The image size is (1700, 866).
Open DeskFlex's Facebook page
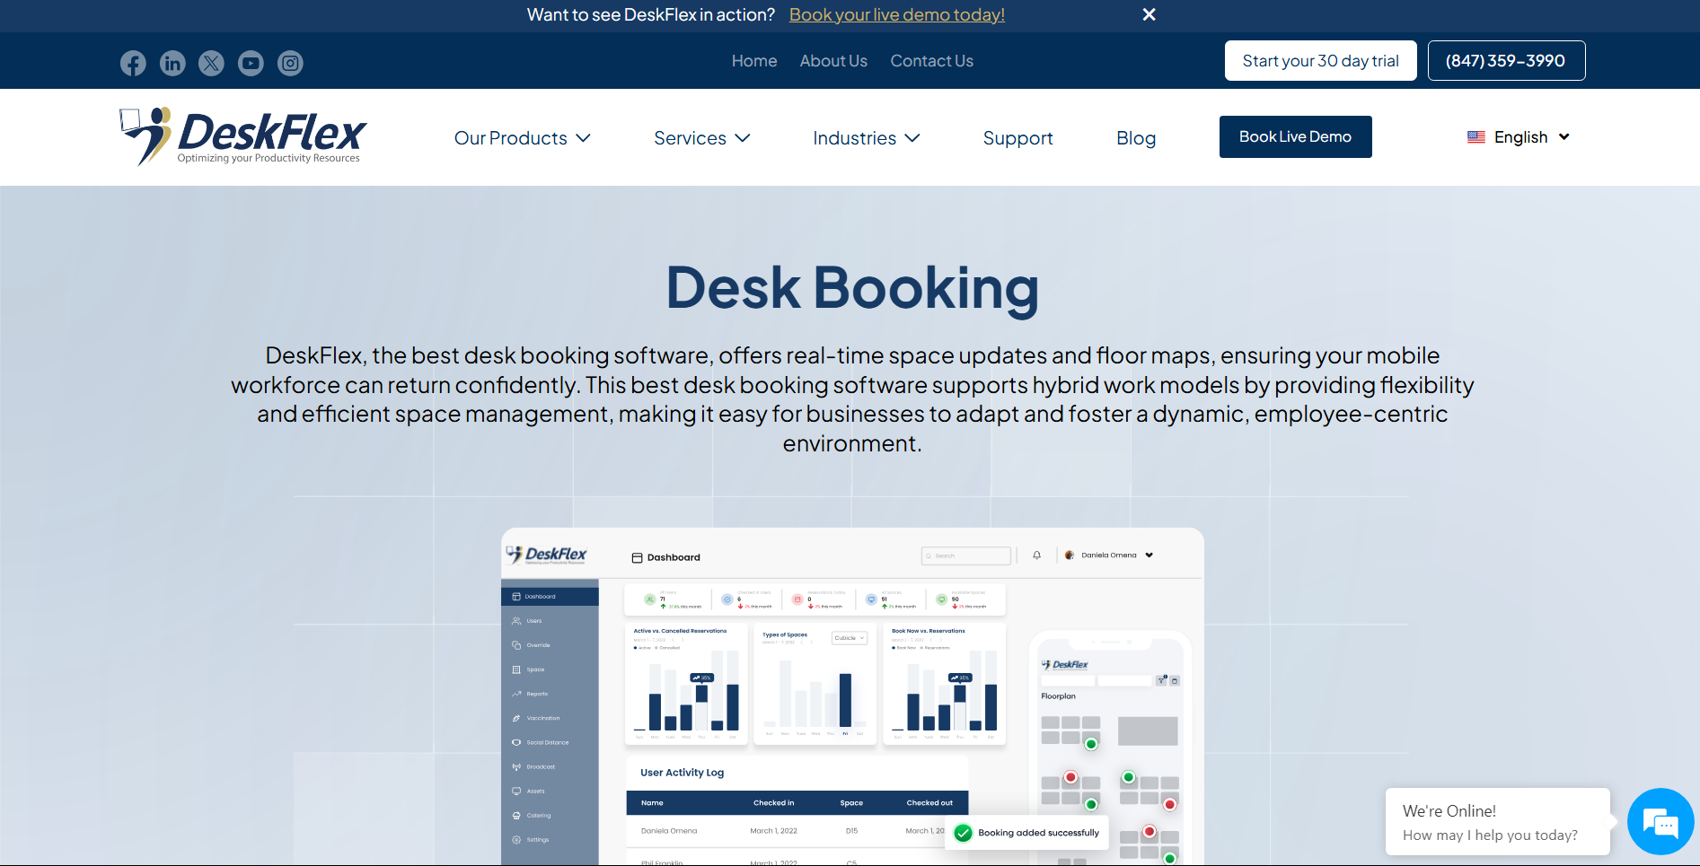(132, 63)
